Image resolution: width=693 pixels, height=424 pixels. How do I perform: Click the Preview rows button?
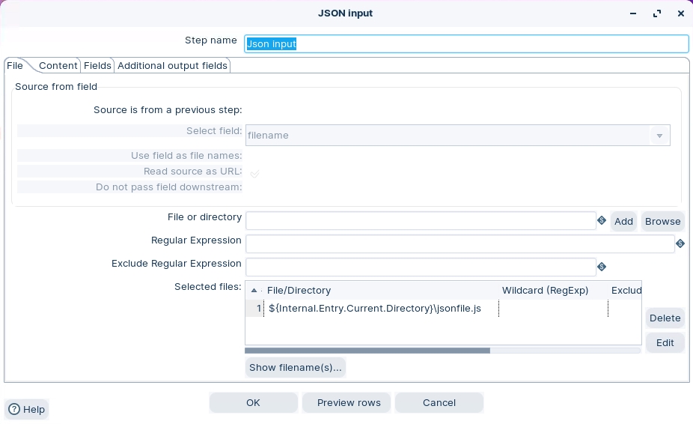(349, 402)
